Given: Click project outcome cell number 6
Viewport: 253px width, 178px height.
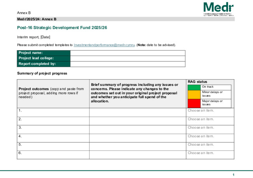Looking at the screenshot, I should (53, 154).
